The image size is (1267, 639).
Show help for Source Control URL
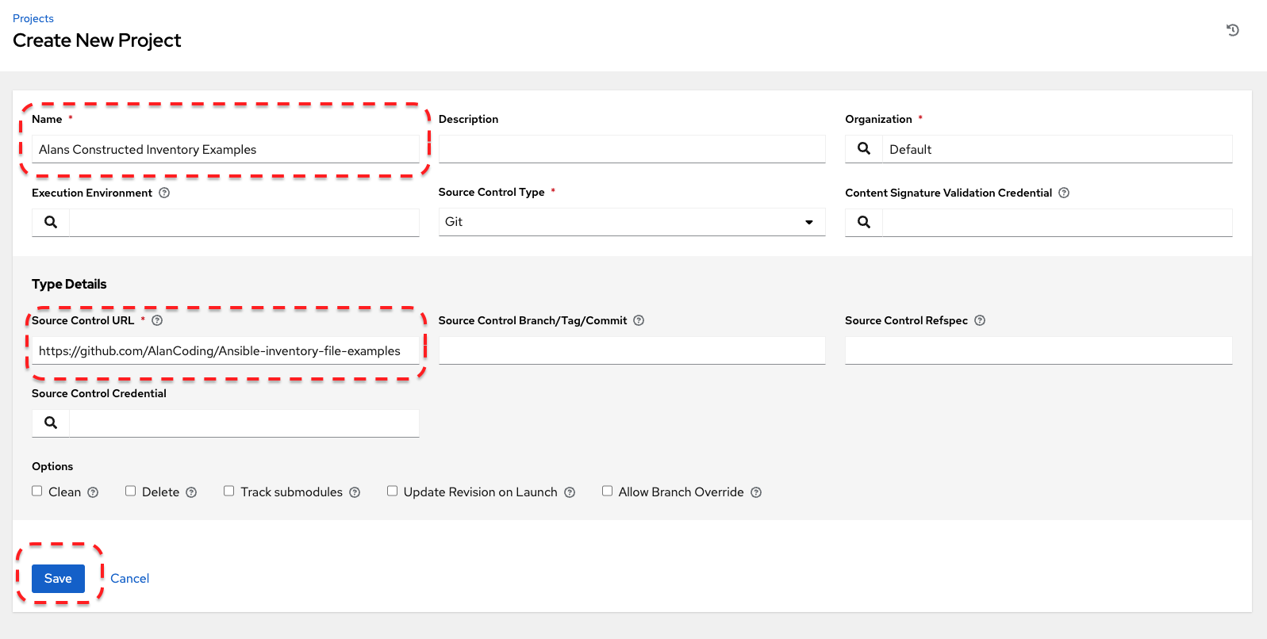pyautogui.click(x=157, y=320)
